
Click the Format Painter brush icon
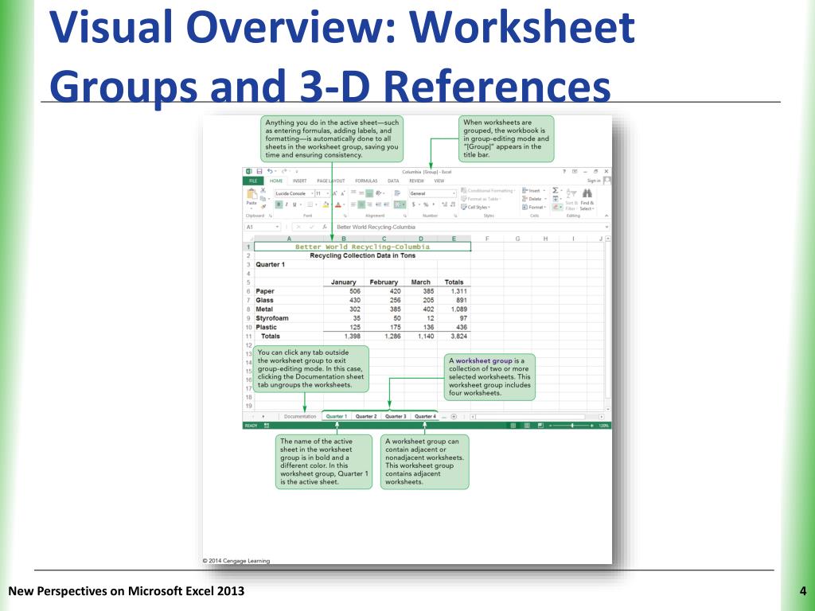(x=263, y=207)
